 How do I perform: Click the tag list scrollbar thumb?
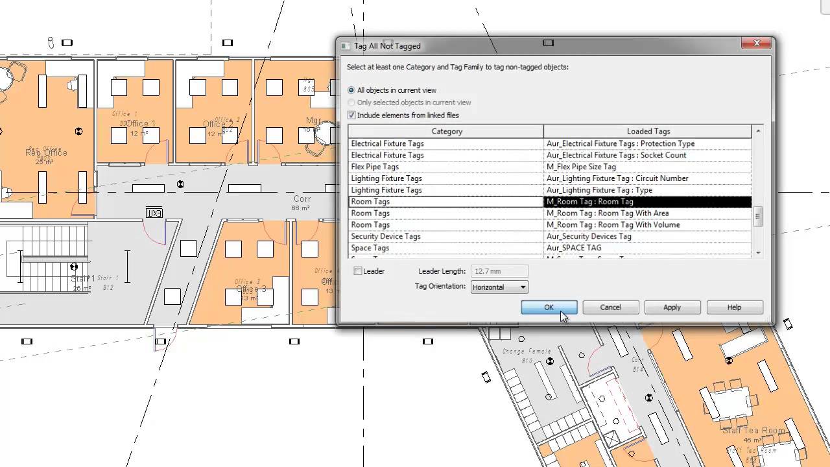758,216
